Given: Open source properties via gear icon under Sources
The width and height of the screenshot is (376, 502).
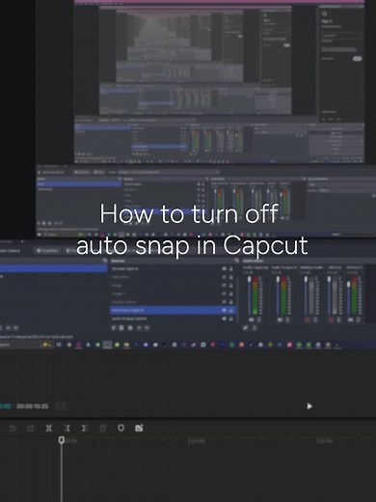Looking at the screenshot, I should click(x=130, y=328).
